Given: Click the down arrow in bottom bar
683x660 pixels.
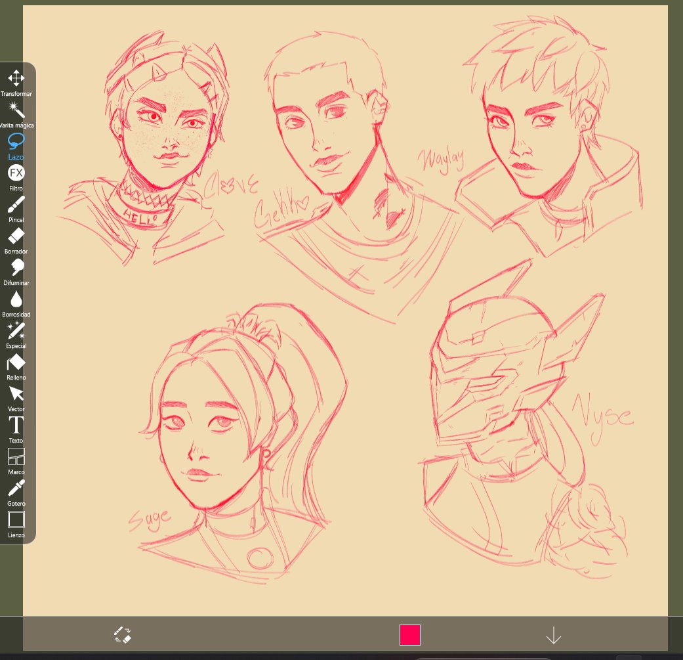Looking at the screenshot, I should 554,635.
